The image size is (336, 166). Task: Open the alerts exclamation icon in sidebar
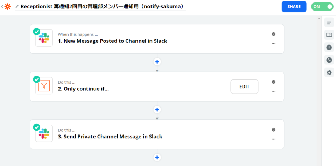(x=329, y=48)
